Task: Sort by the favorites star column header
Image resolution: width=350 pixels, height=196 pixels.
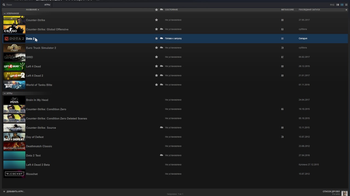Action: 156,10
